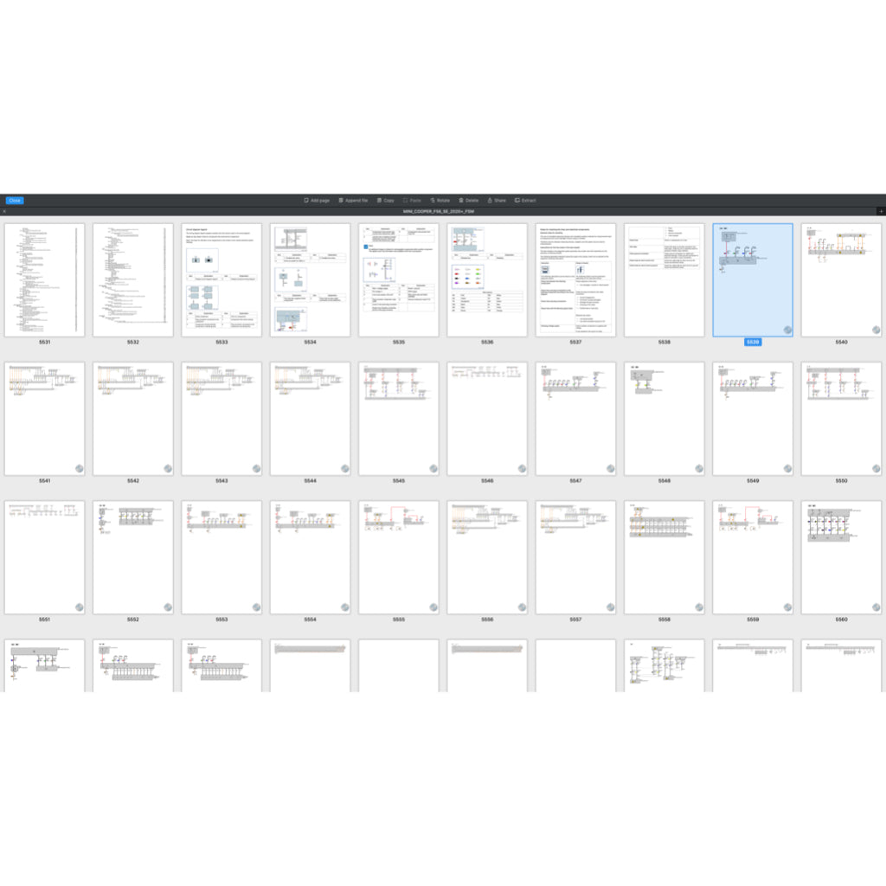Select page 5546 thumbnail
This screenshot has width=886, height=886.
pyautogui.click(x=487, y=419)
